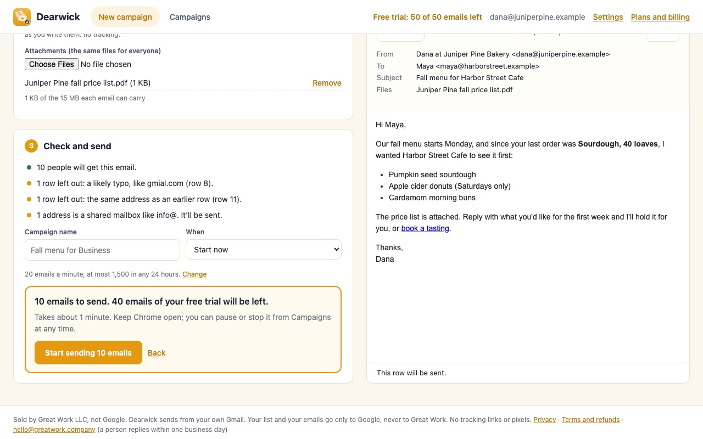
Task: Click the '1 KB of the 15 MB' size note
Action: pyautogui.click(x=85, y=98)
